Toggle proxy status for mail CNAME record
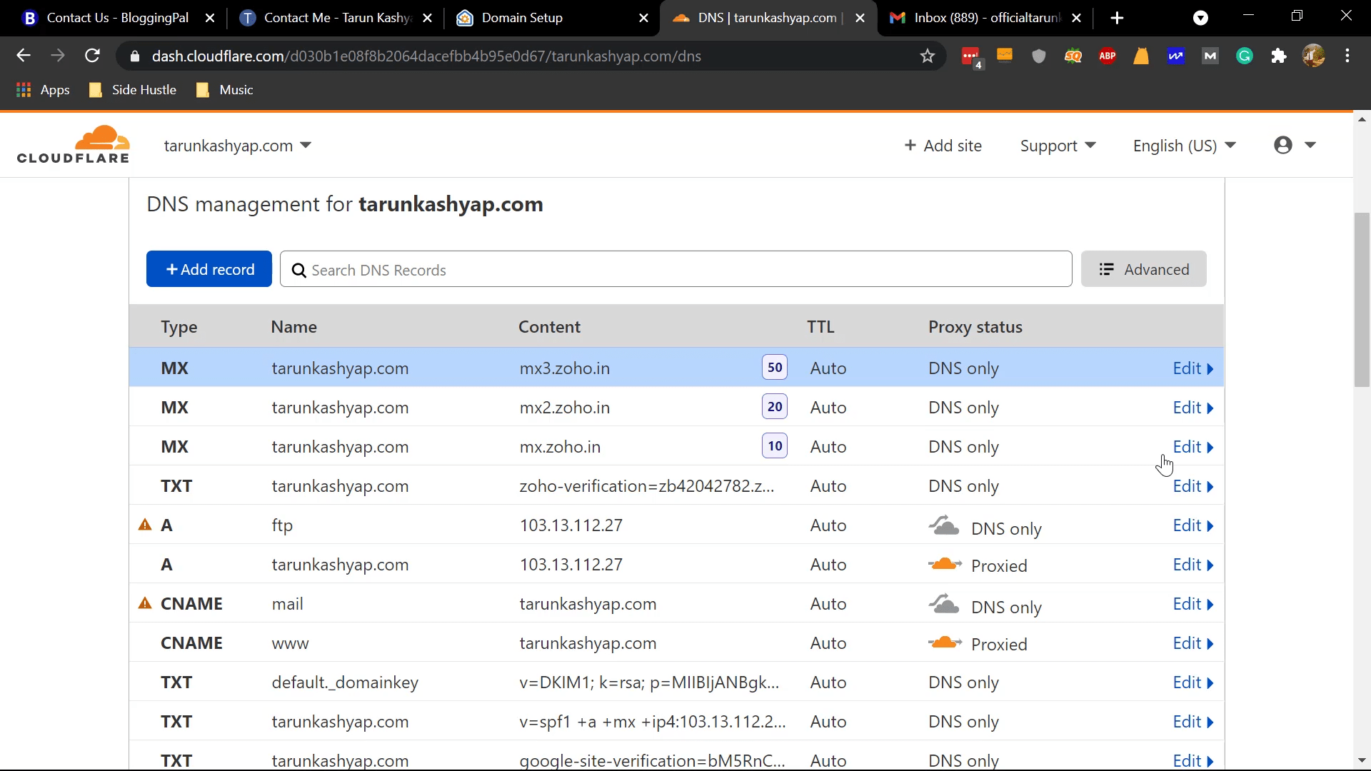Image resolution: width=1371 pixels, height=771 pixels. click(945, 603)
